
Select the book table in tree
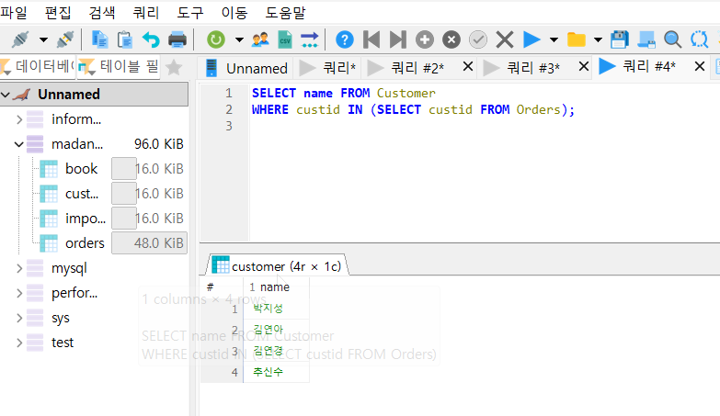81,169
